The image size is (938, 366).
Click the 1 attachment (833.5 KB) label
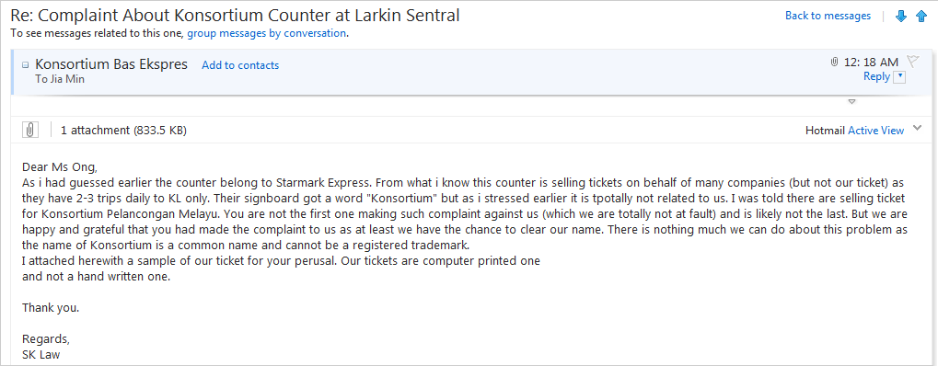(124, 131)
